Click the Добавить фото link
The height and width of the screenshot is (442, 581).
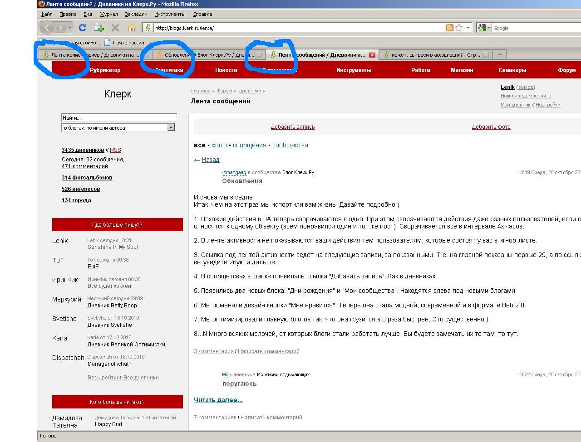click(x=491, y=127)
